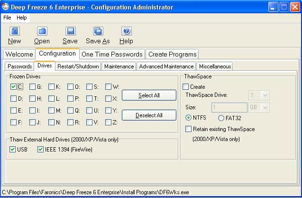Enable the H: drive checkbox
302x198 pixels.
(32, 99)
